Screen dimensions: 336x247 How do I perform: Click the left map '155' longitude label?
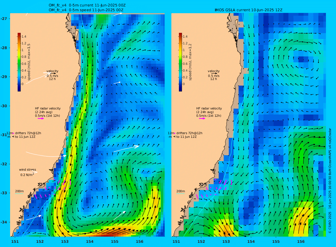coord(115,241)
